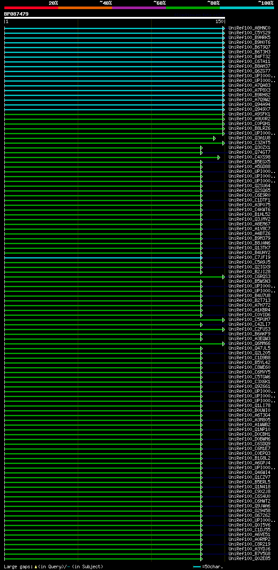Screen dimensions: 278x570
Task: Select label UniRef100_A5GD88
Action: [x=249, y=166]
